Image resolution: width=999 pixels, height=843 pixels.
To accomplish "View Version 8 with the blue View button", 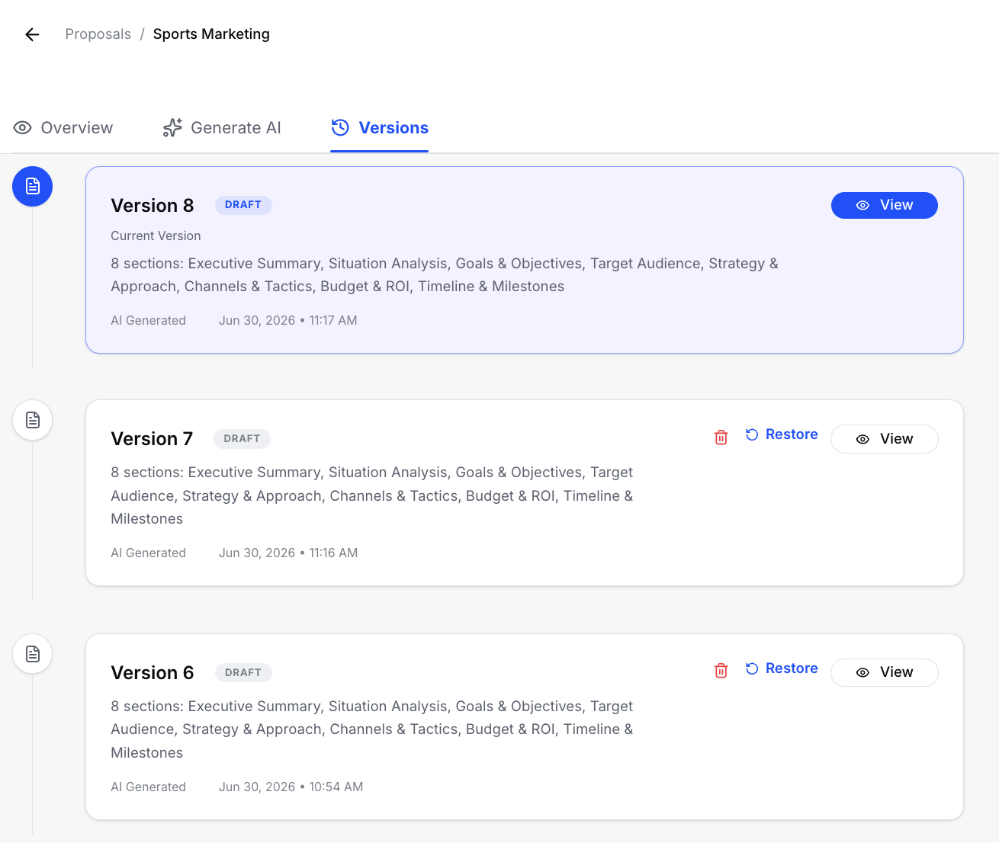I will pyautogui.click(x=885, y=205).
